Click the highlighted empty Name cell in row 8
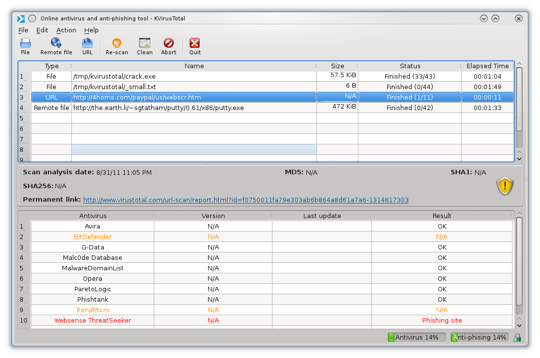Screen dimensions: 540x358 click(194, 149)
